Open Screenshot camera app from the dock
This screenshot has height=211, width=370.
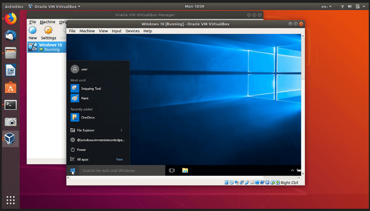click(x=11, y=122)
